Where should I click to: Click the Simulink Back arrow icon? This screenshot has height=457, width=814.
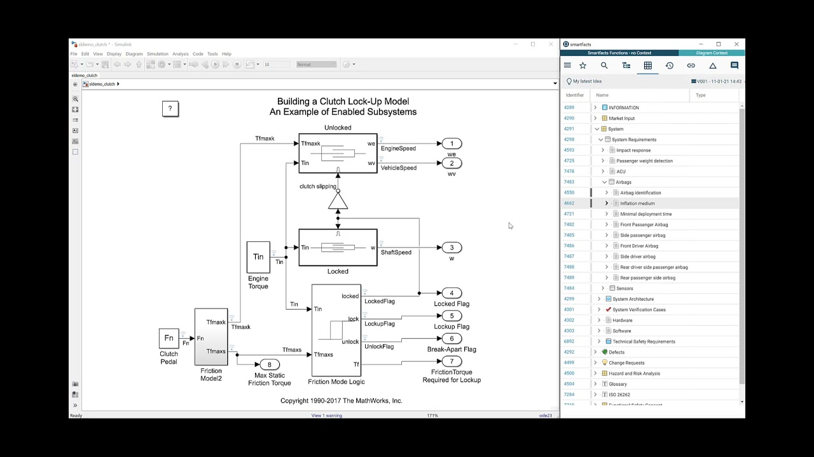coord(117,64)
